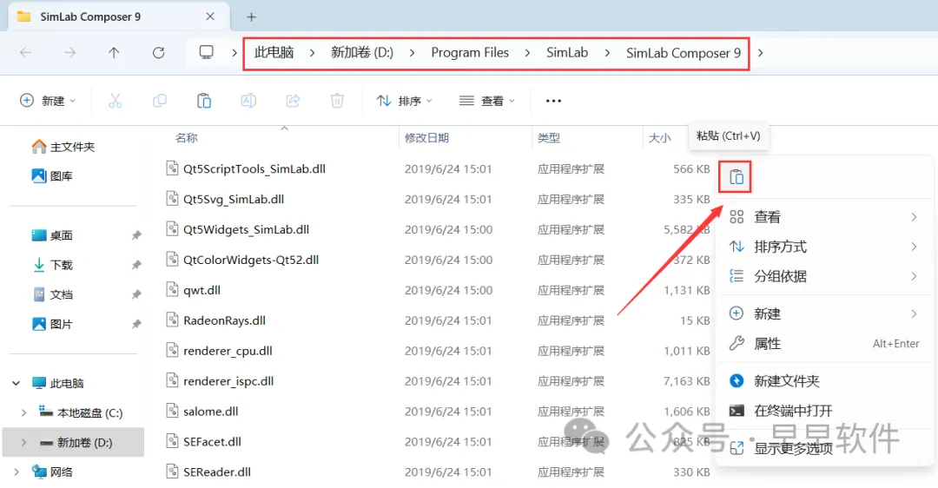Click Program Files breadcrumb segment
The image size is (938, 488).
(470, 53)
